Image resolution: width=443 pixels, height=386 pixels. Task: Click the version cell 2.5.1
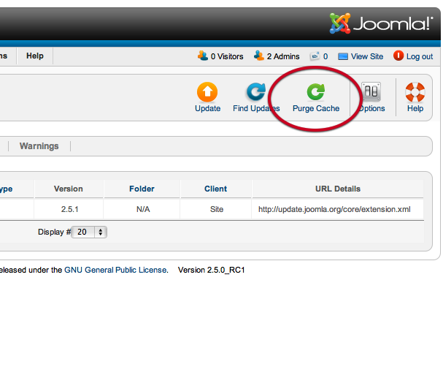coord(69,209)
